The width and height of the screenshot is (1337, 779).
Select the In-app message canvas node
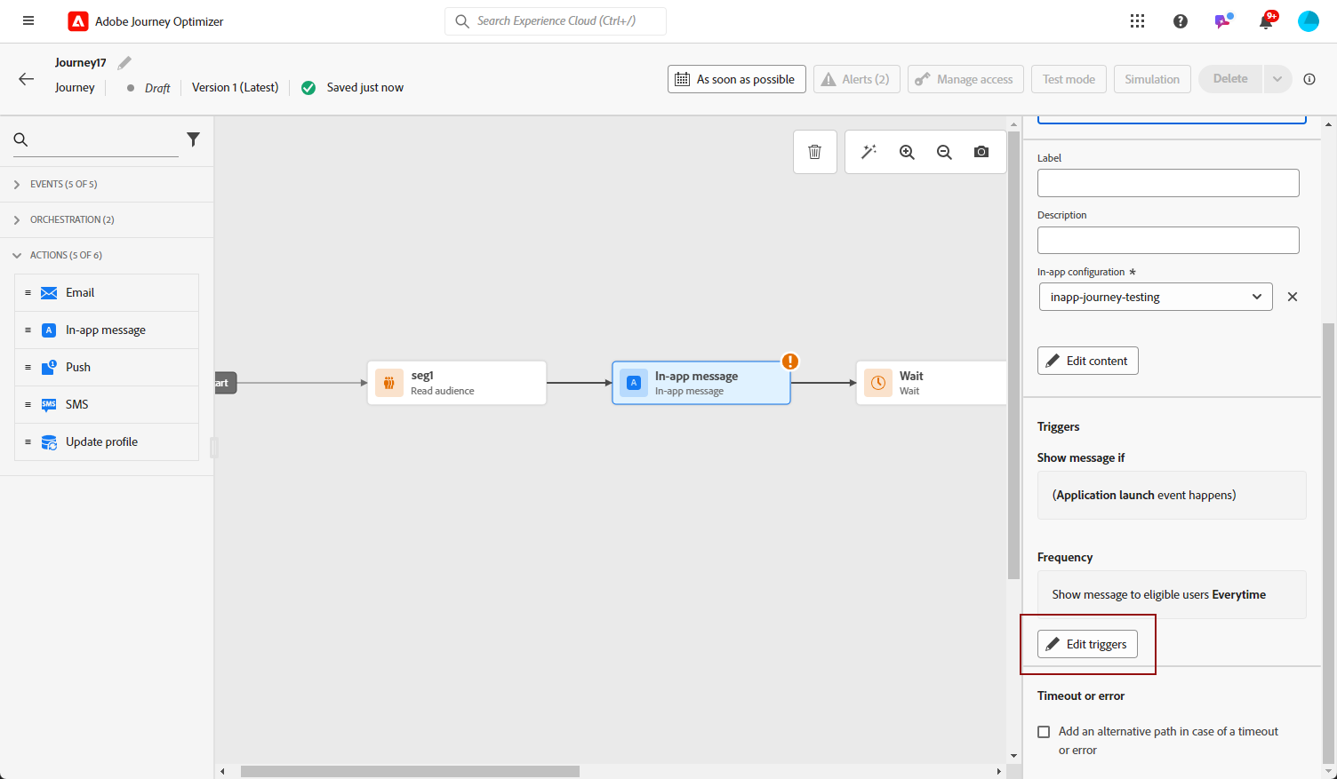(701, 383)
